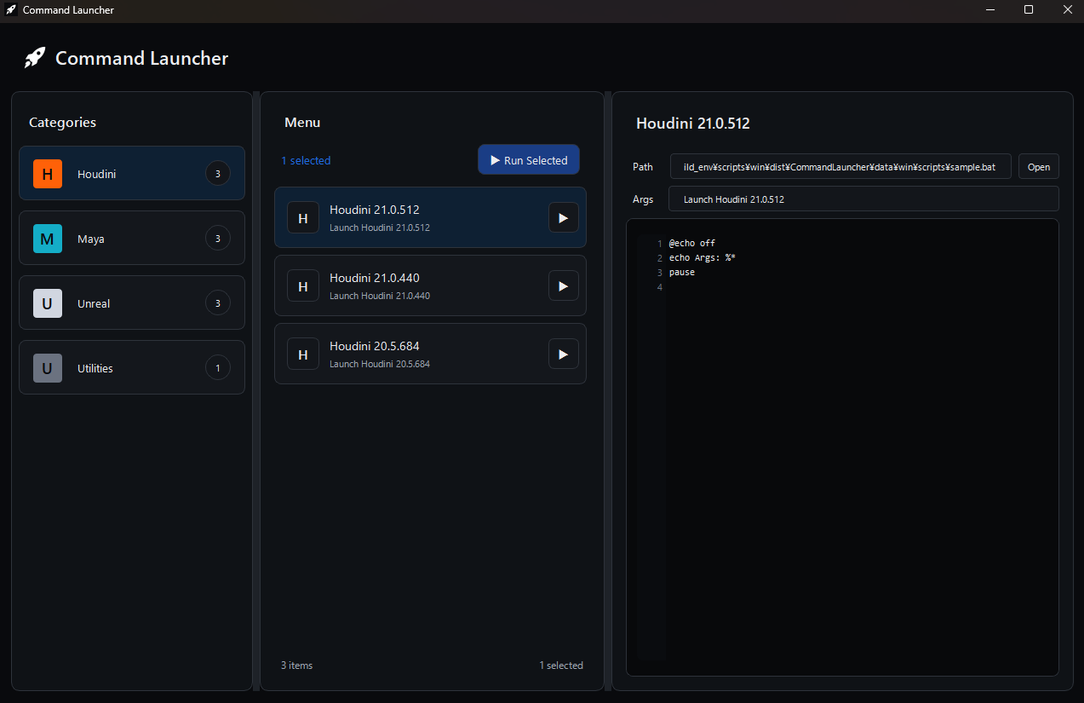Click the blue '1 selected' text above list
Screen dimensions: 1084x703
tap(306, 160)
